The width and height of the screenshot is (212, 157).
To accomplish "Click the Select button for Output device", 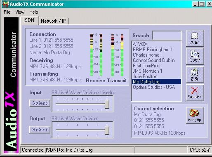I will 40,130.
